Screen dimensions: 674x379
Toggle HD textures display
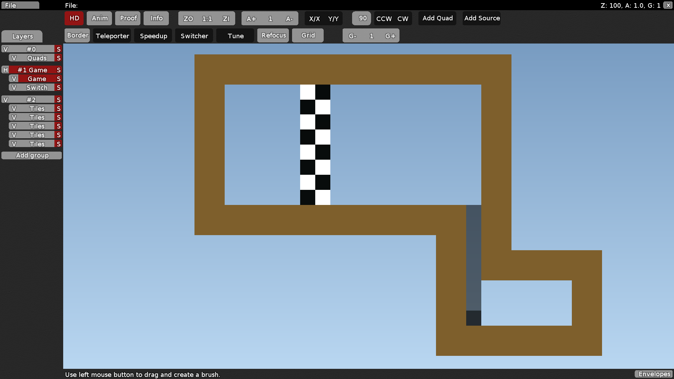(74, 18)
